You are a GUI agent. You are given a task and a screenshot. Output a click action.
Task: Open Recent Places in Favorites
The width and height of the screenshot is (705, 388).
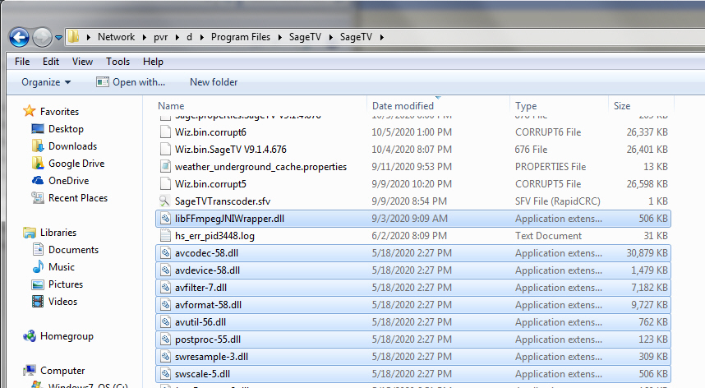pyautogui.click(x=78, y=198)
